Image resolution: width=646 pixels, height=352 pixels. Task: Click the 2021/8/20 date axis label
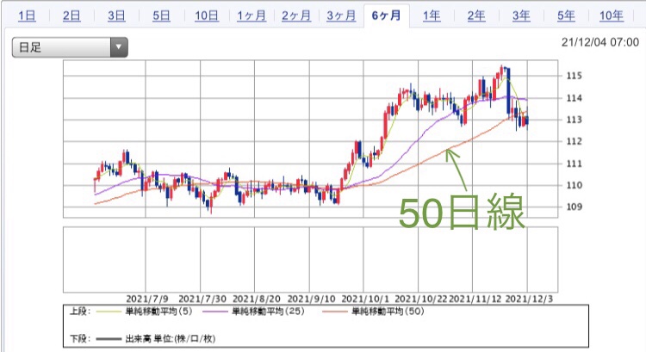pos(257,299)
